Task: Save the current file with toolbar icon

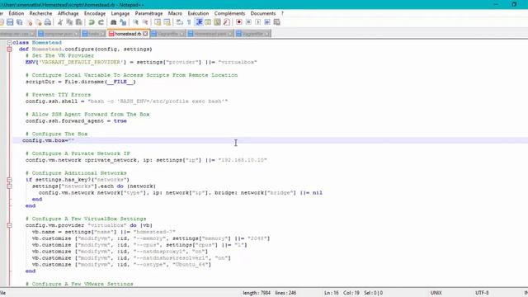Action: tap(10, 22)
